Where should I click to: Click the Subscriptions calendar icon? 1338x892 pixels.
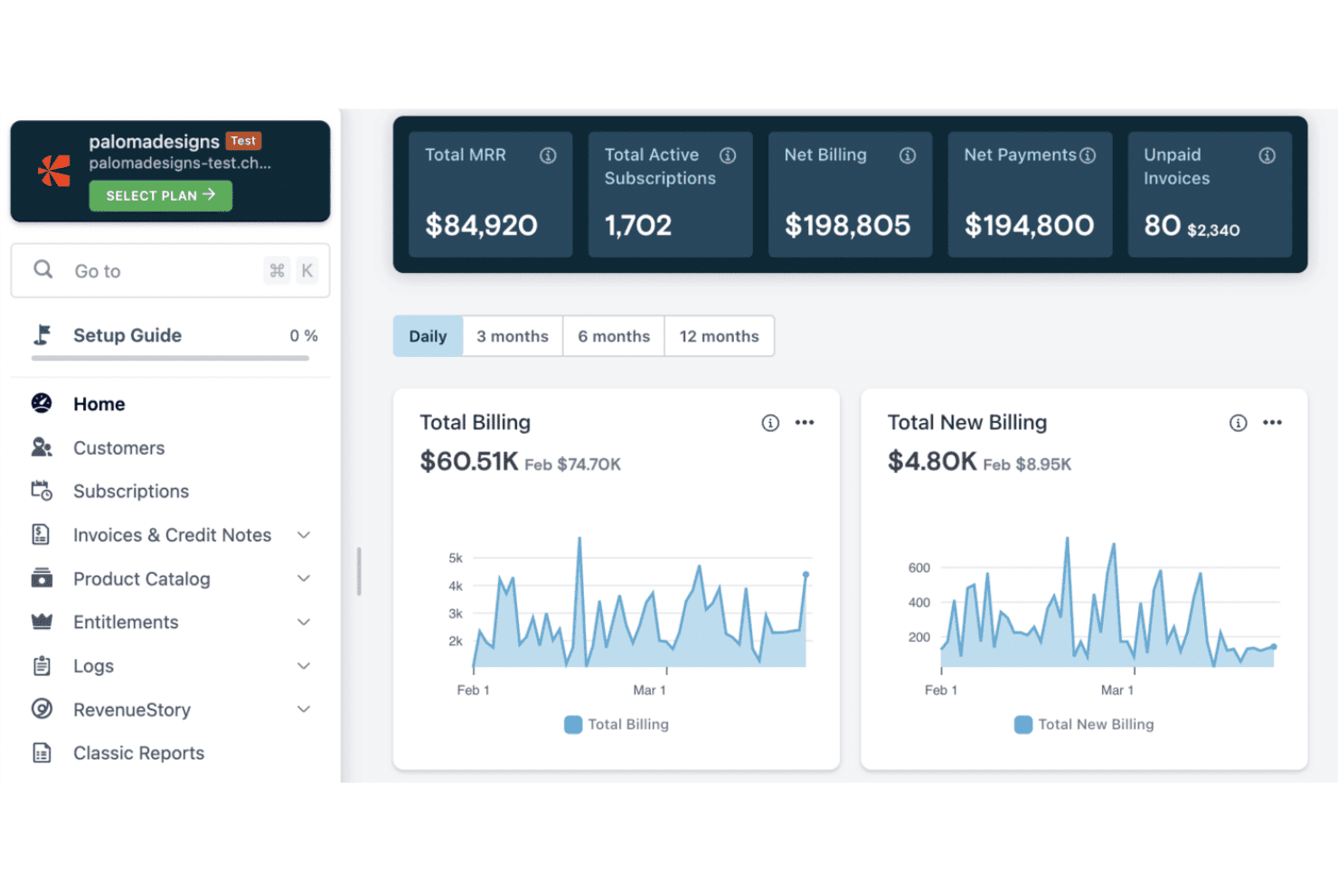tap(42, 491)
